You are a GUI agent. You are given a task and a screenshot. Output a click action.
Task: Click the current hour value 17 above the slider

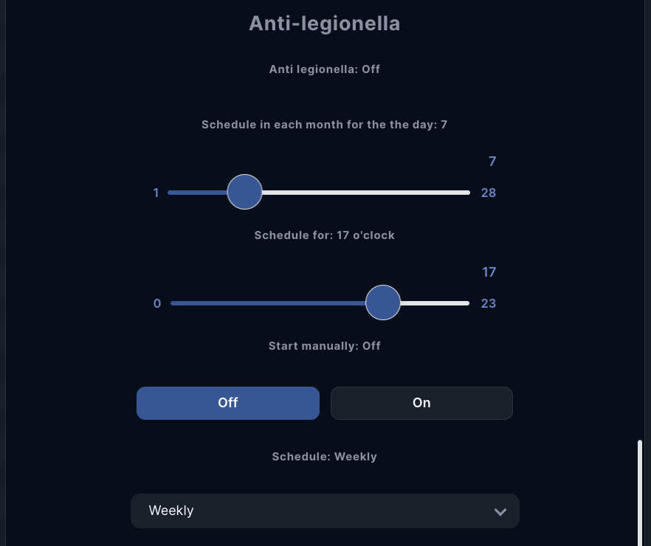[x=489, y=272]
